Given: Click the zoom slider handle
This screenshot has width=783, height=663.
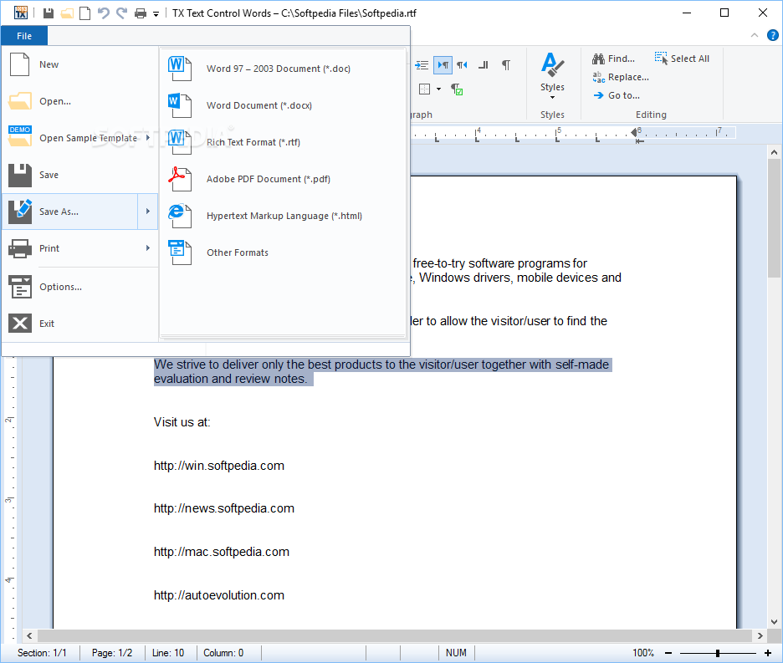Looking at the screenshot, I should coord(718,653).
